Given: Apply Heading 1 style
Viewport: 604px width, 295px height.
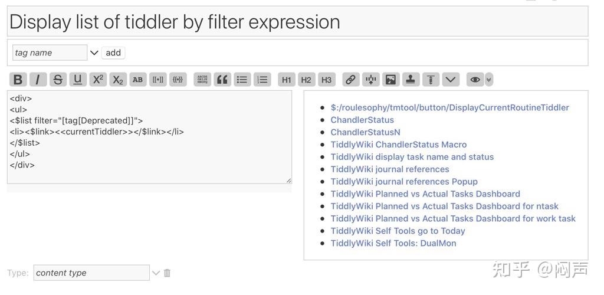Looking at the screenshot, I should (x=287, y=80).
